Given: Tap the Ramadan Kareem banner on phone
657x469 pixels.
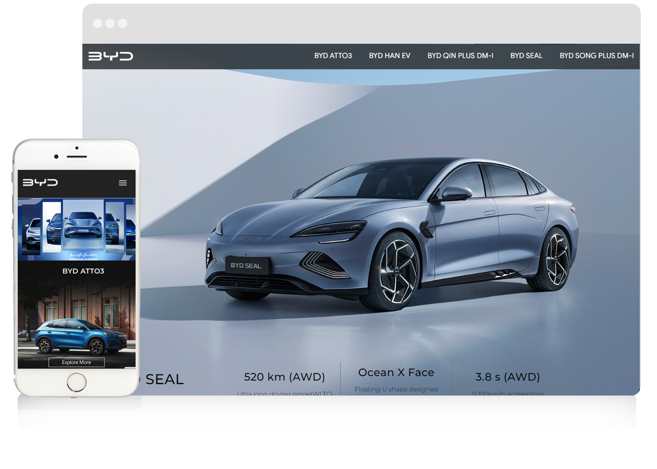Looking at the screenshot, I should [77, 229].
